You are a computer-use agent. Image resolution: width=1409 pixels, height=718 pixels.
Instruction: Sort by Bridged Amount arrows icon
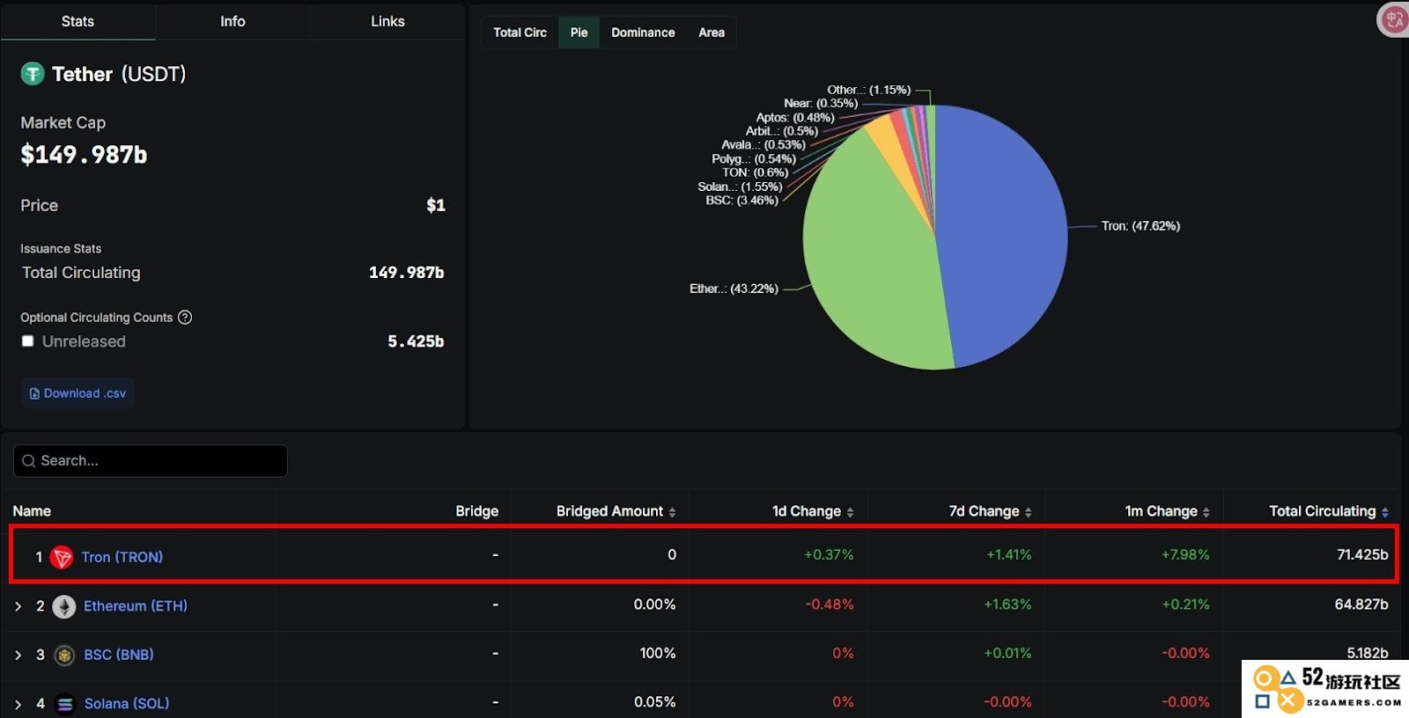click(x=672, y=512)
